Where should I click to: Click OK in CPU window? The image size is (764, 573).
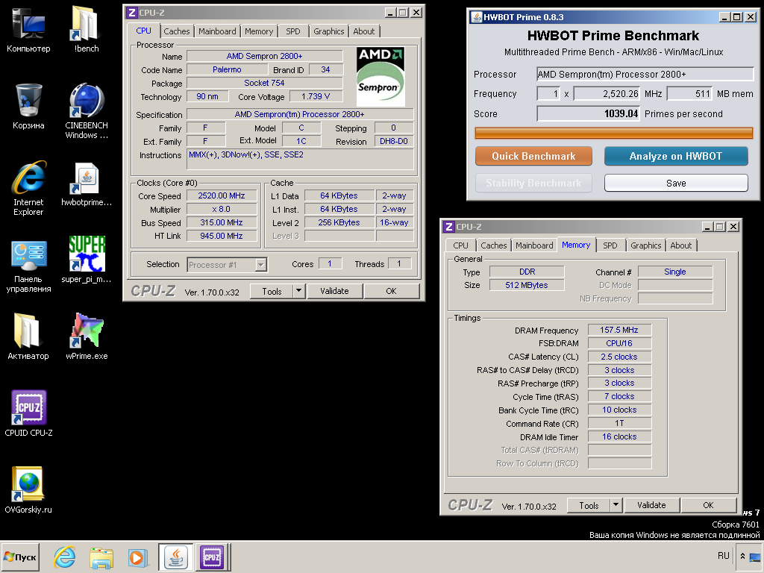pos(391,291)
